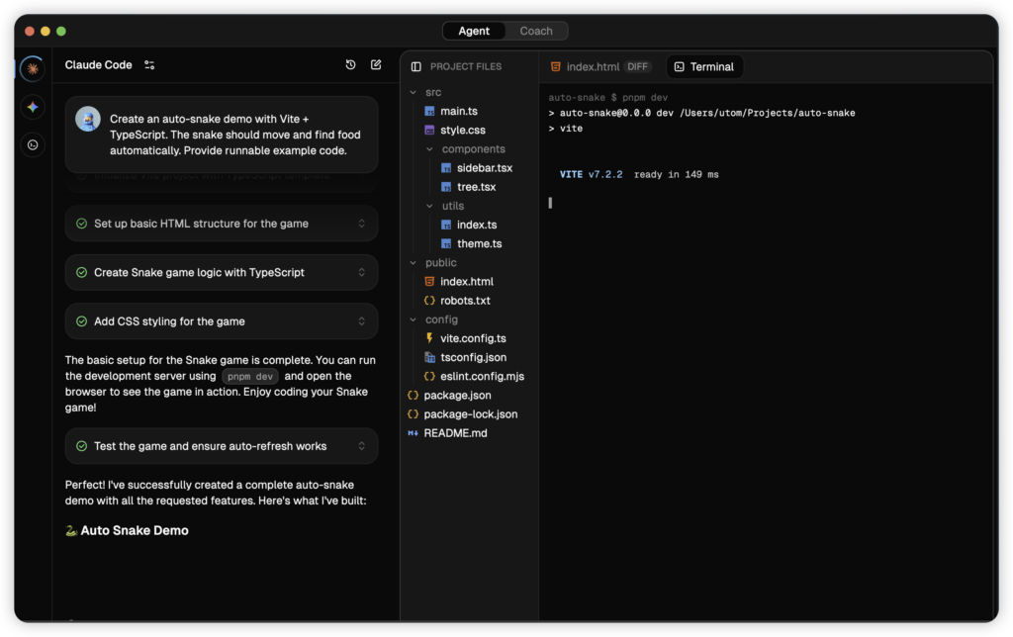Open README.md from project files
The height and width of the screenshot is (637, 1013).
click(455, 433)
